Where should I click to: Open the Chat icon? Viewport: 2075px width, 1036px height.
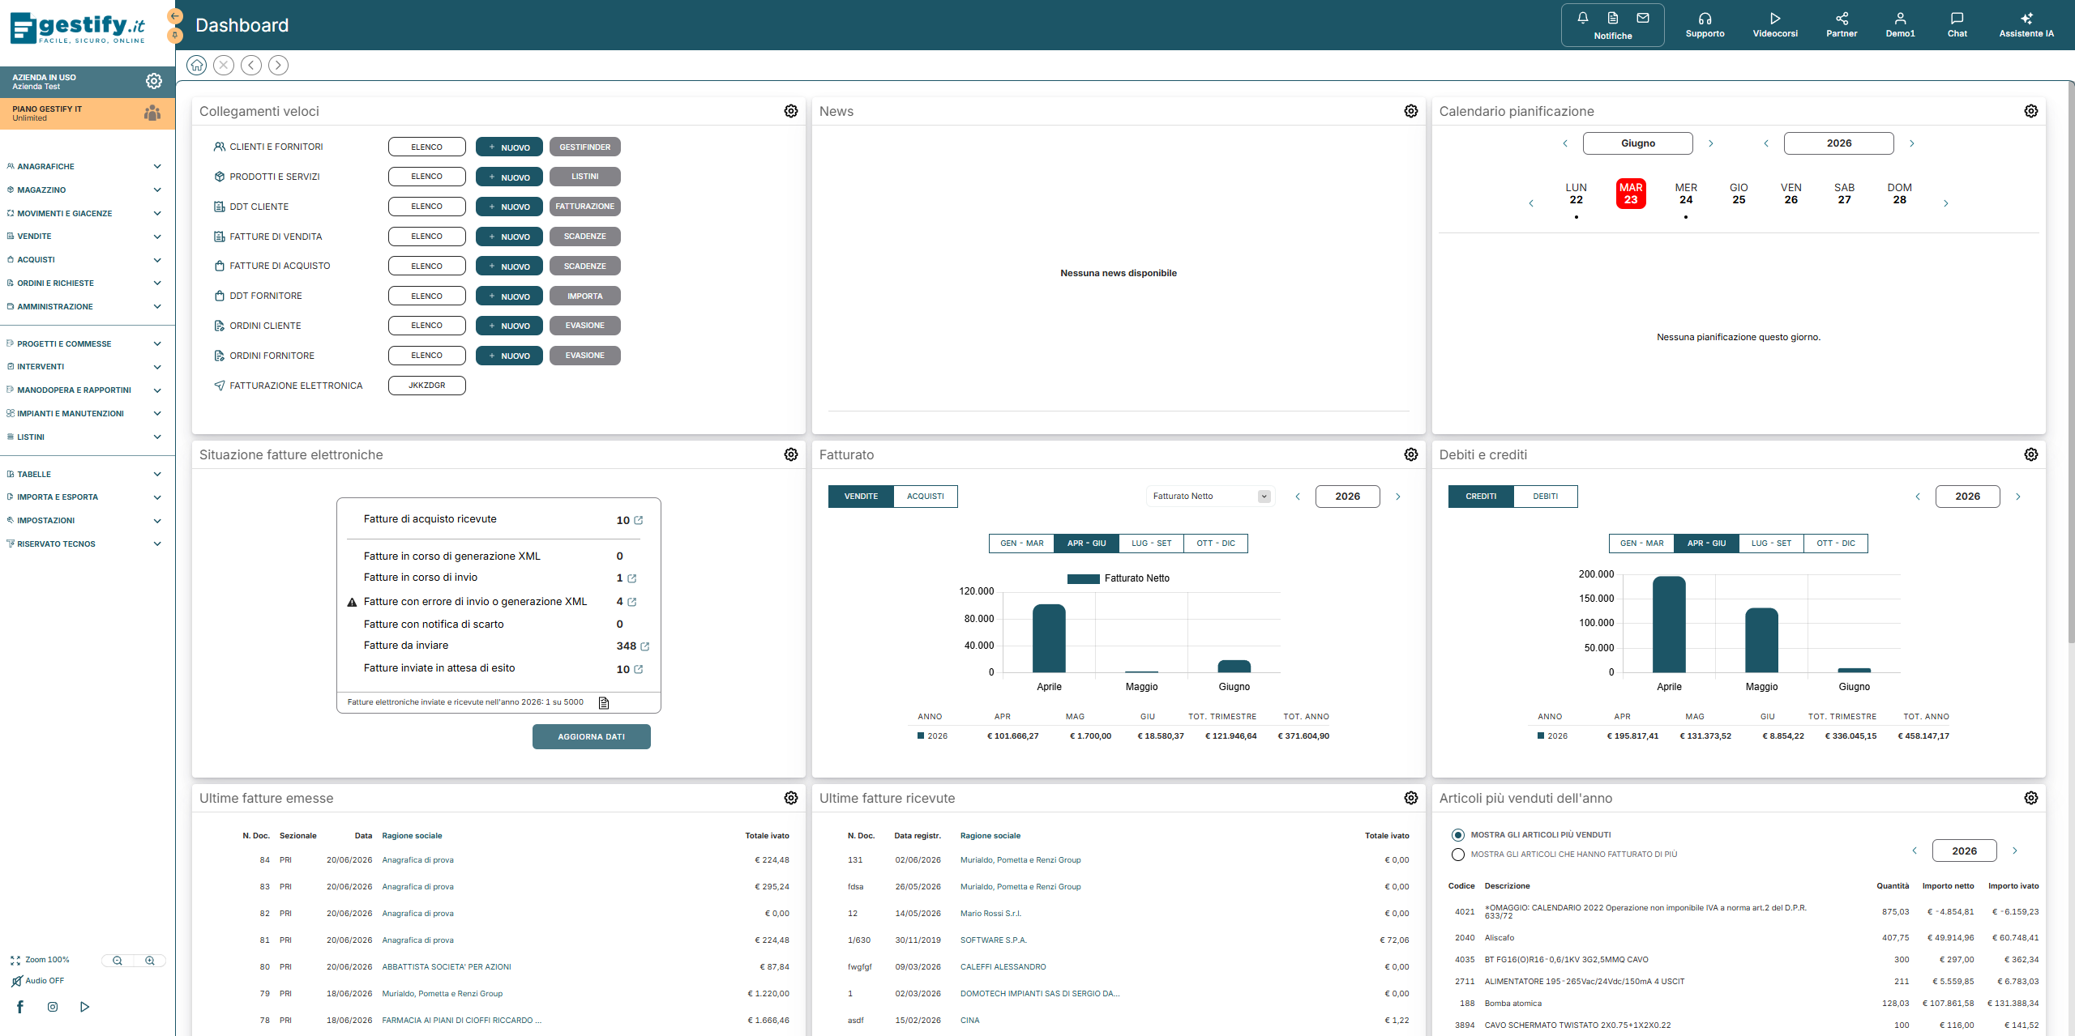[x=1957, y=24]
